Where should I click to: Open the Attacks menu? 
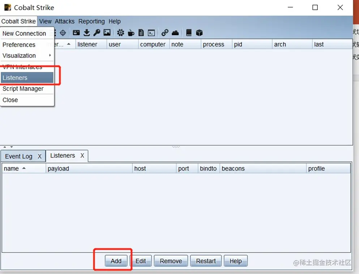pos(65,21)
